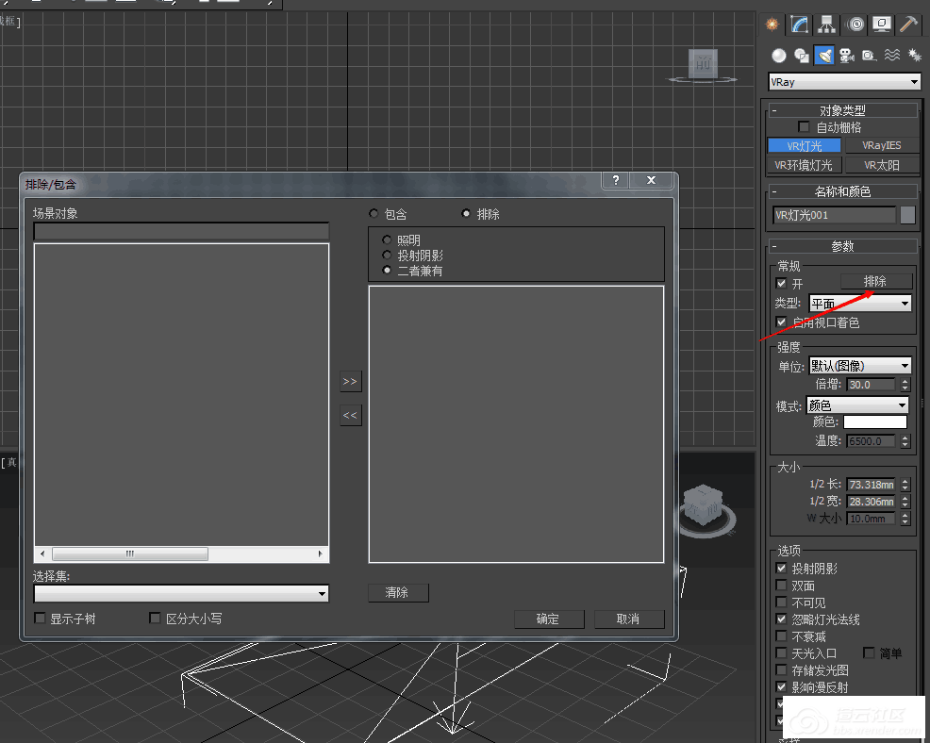Click the help question mark in 排除/包含 dialog

(616, 180)
